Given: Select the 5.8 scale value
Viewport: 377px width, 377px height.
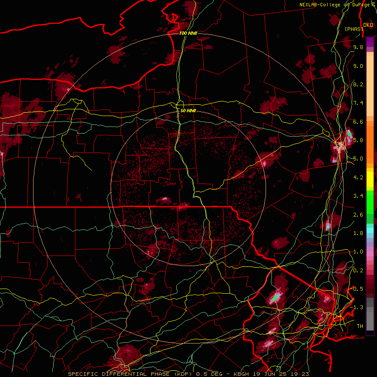Looking at the screenshot, I should click(x=358, y=140).
